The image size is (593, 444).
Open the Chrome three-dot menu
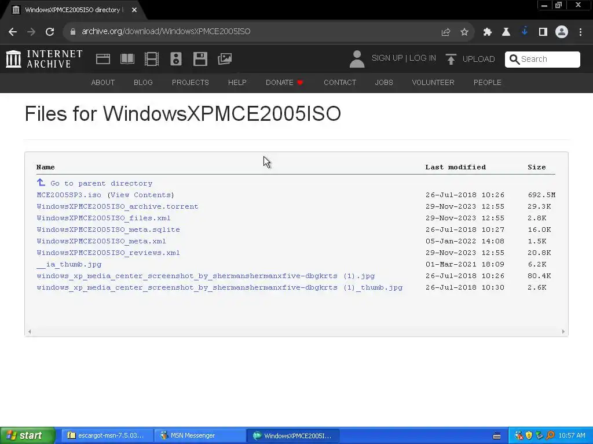pos(580,32)
